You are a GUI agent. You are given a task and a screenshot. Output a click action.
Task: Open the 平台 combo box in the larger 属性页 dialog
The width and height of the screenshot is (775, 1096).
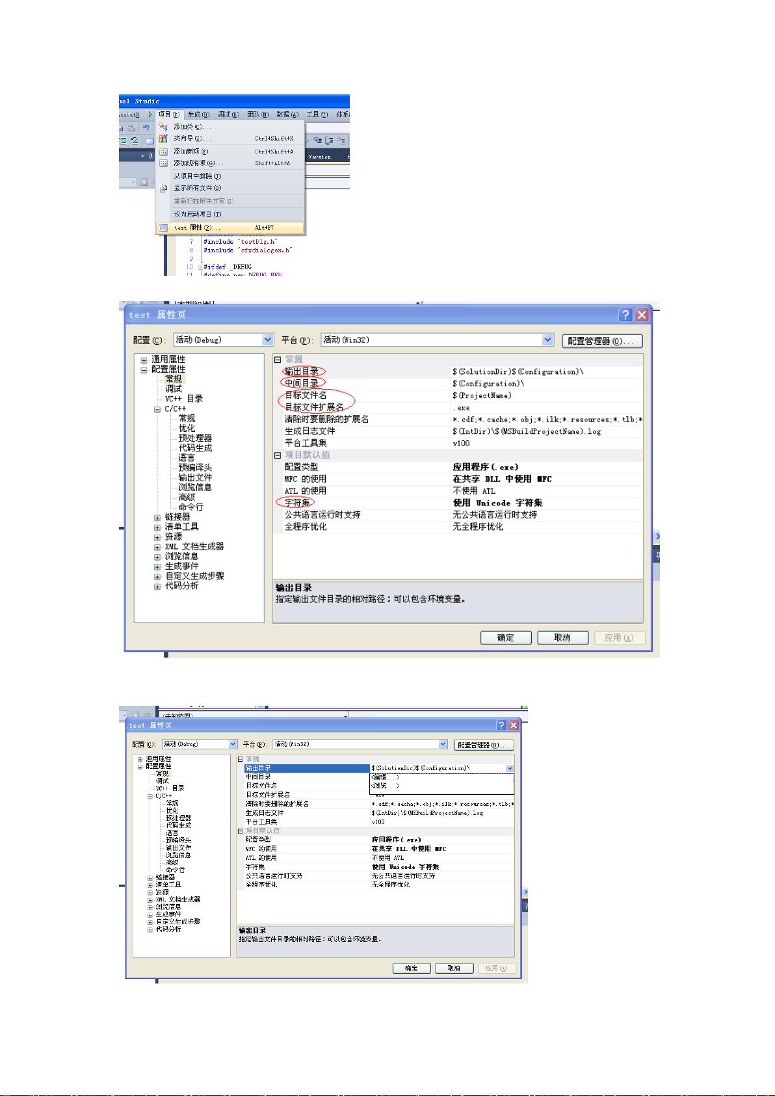tap(438, 340)
